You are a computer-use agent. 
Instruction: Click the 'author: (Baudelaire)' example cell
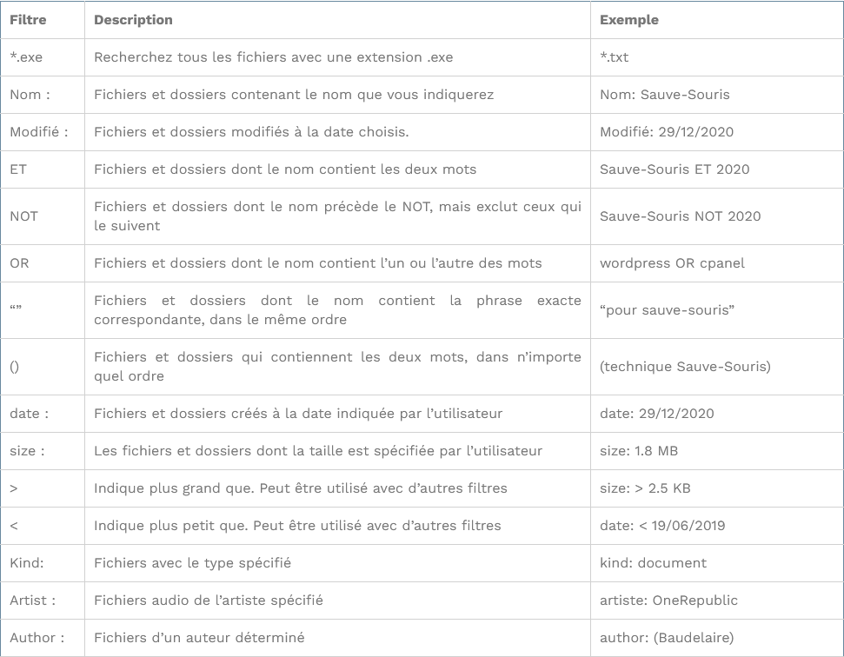tap(667, 638)
